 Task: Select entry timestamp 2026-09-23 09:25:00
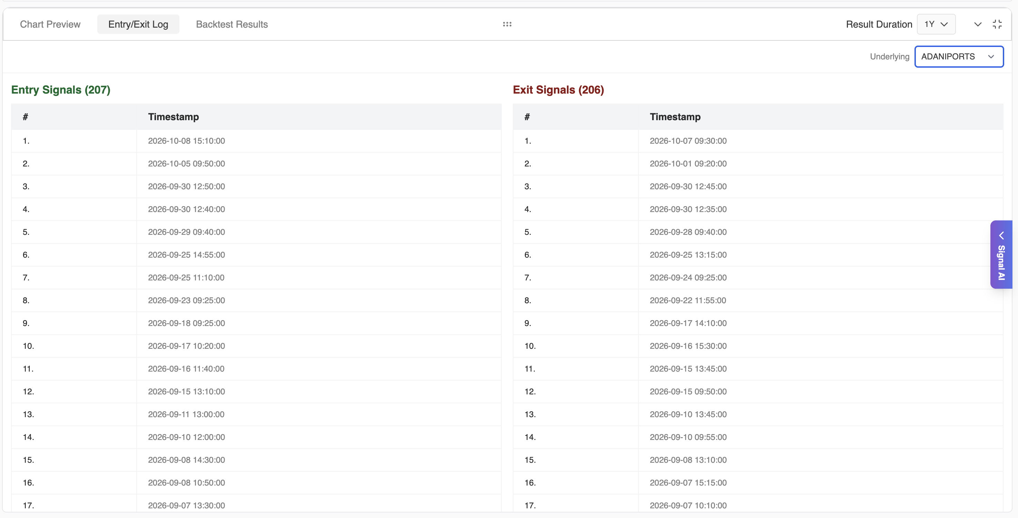(x=187, y=300)
